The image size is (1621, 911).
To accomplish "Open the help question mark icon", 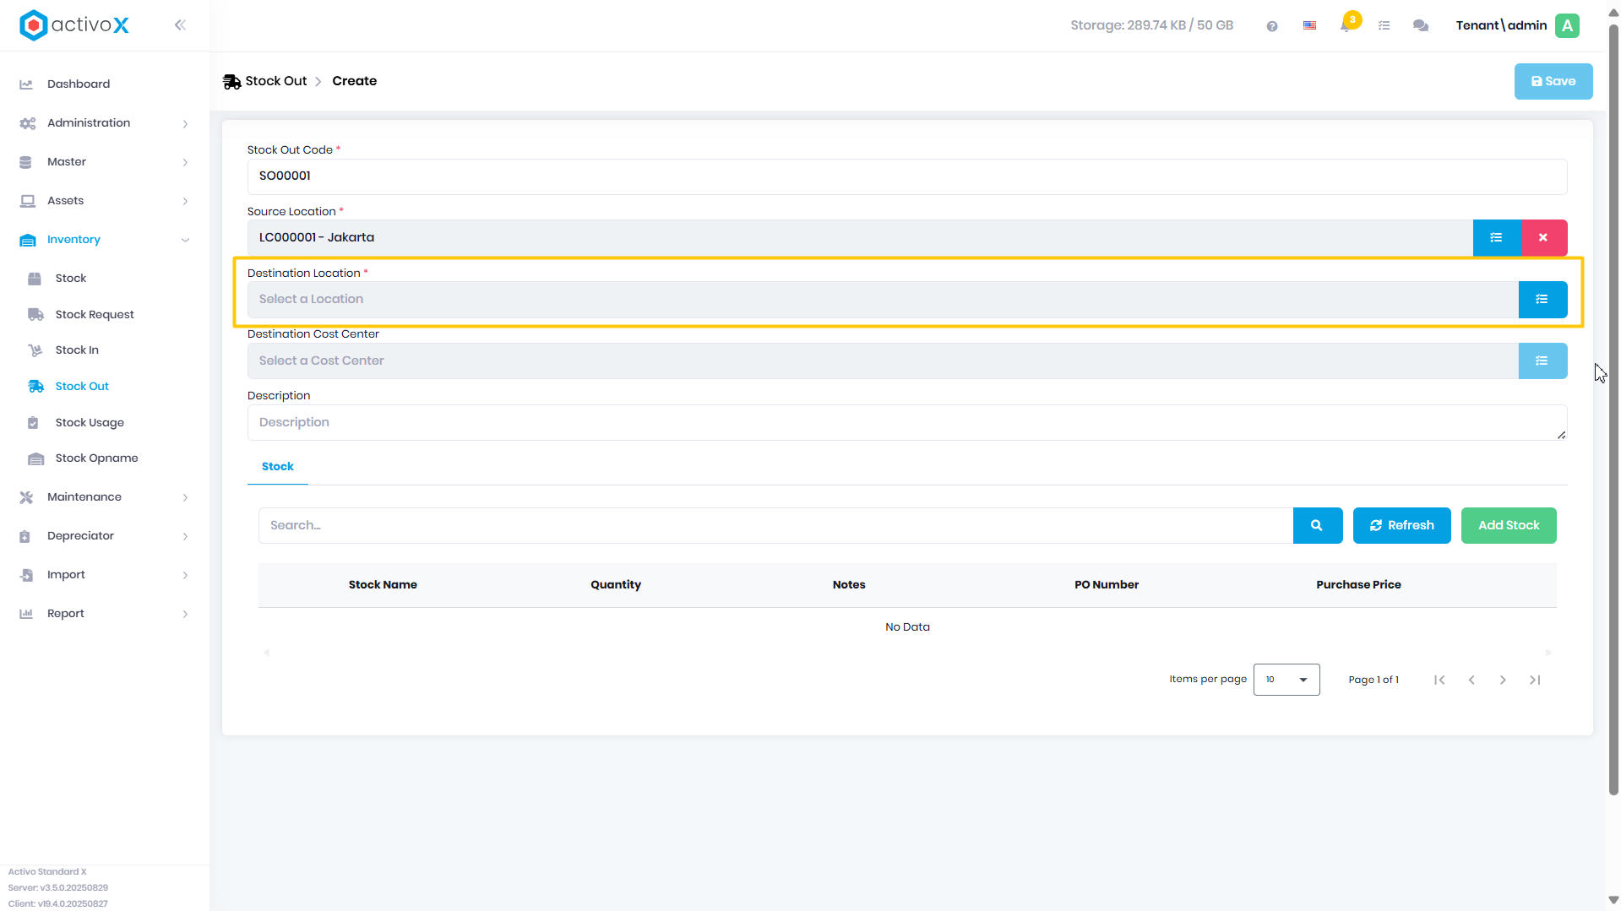I will pos(1272,26).
